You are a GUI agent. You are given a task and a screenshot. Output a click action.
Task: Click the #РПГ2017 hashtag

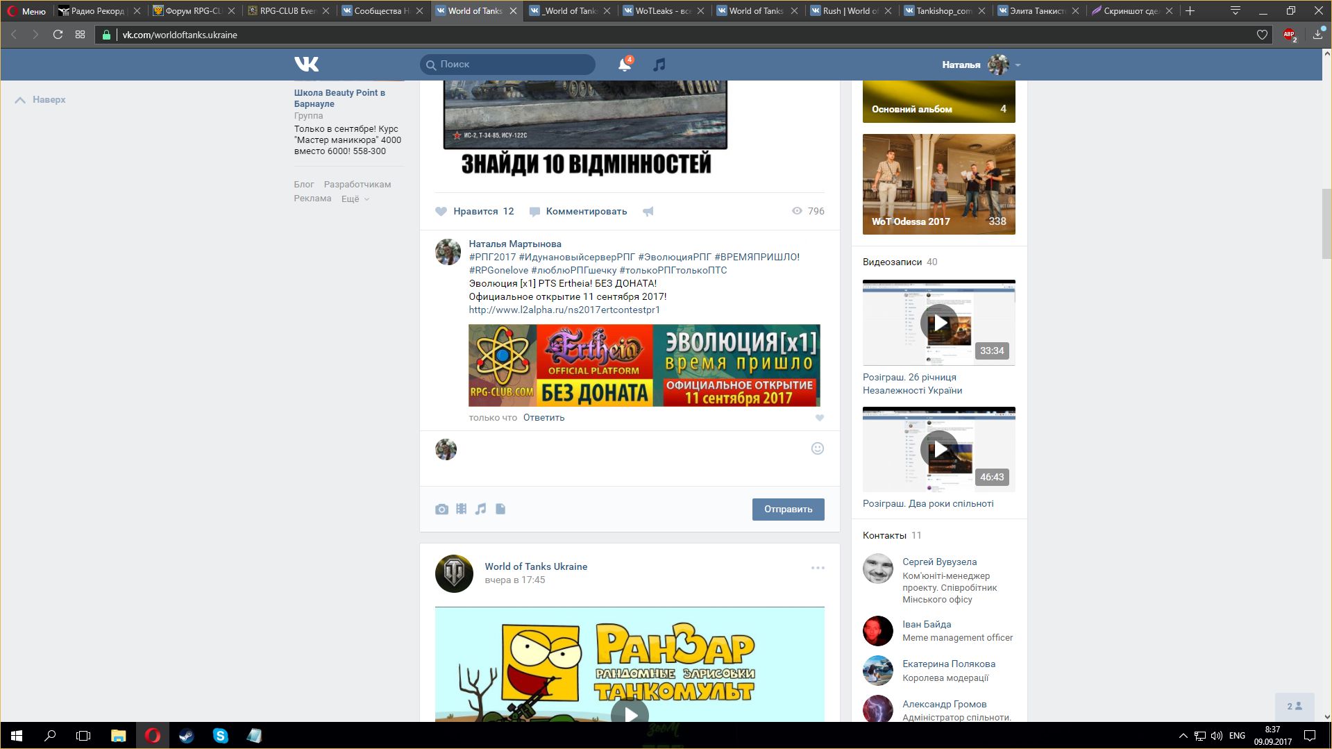(x=492, y=257)
